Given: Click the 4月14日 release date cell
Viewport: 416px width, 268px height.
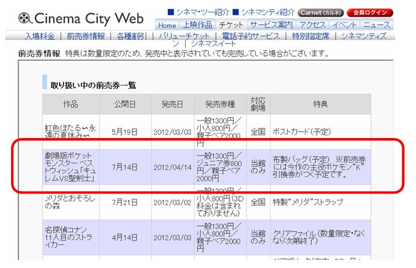Looking at the screenshot, I should coord(125,237).
